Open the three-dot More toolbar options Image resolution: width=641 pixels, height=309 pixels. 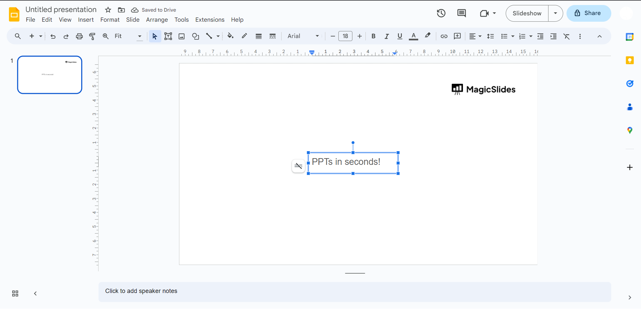pos(580,36)
